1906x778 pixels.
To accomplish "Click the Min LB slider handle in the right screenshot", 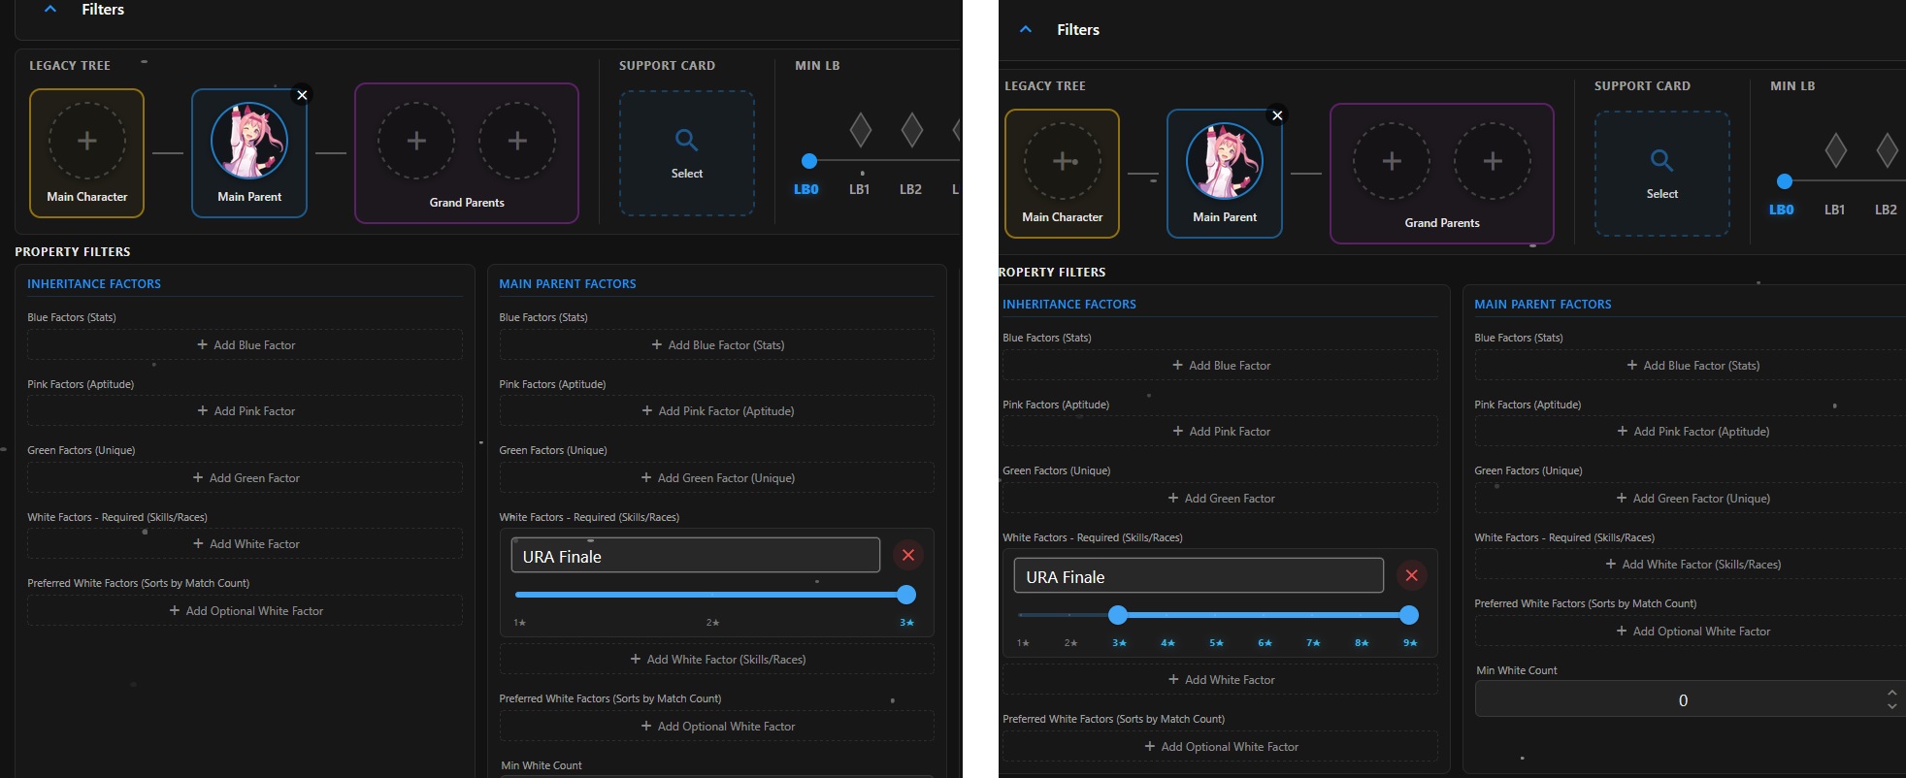I will (1785, 181).
